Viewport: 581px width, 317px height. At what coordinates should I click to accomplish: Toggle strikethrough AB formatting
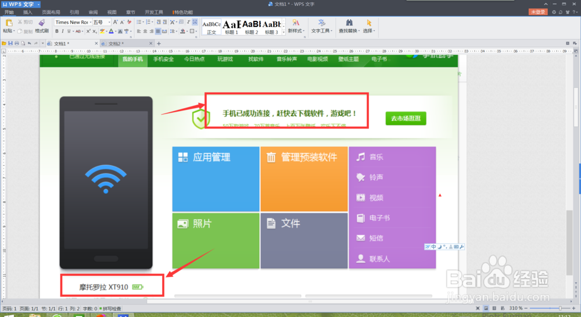(x=78, y=31)
